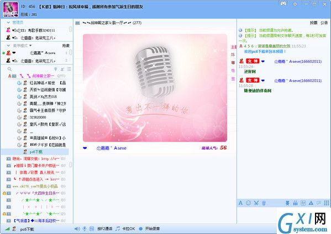The image size is (331, 234).
Task: Open the 卡拉OK option
Action: (129, 228)
